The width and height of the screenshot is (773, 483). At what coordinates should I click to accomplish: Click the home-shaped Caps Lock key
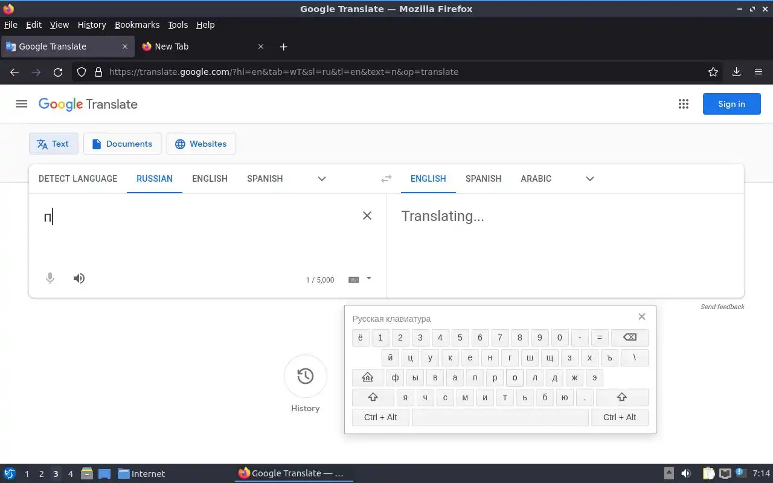coord(368,377)
